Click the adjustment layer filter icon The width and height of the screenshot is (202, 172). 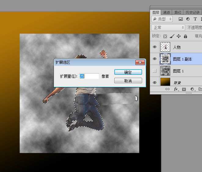click(x=188, y=19)
